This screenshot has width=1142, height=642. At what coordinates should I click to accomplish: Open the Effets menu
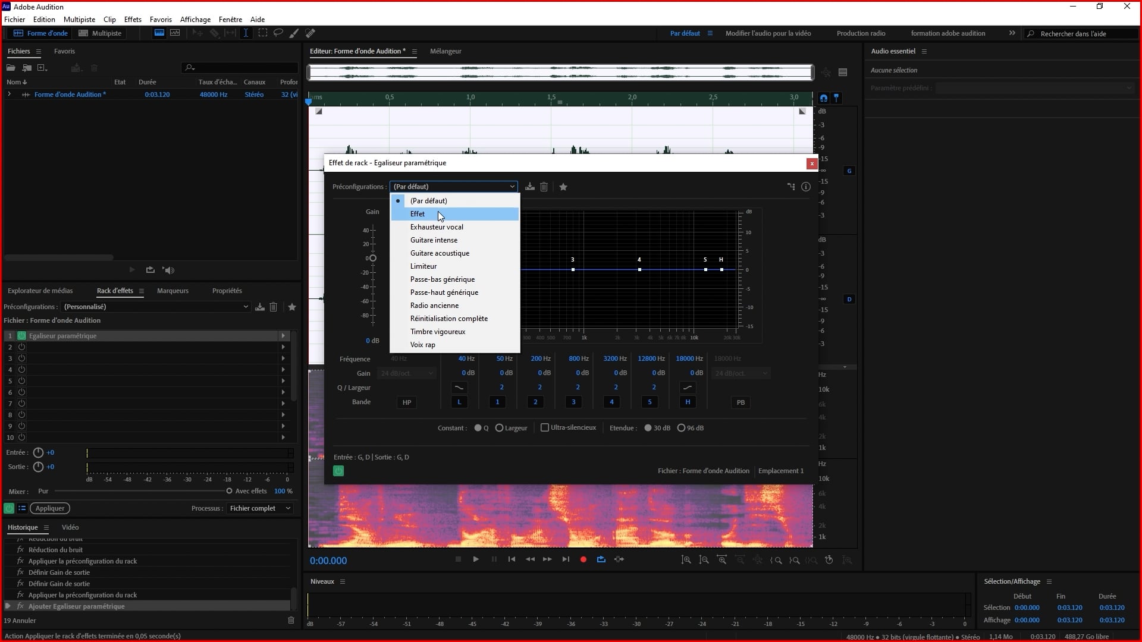(x=132, y=20)
